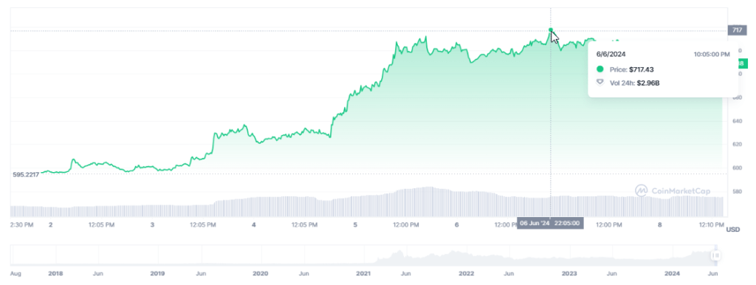The width and height of the screenshot is (756, 285).
Task: Click day 8 on the time axis
Action: tap(660, 224)
